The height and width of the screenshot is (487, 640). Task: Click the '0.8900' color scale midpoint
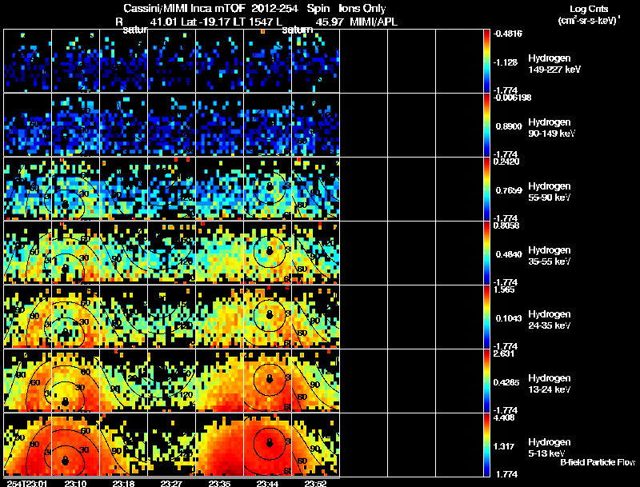point(509,126)
